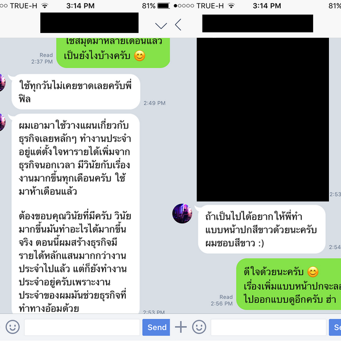Select the white bubble timestamped 2:49 PM
Viewport: 341px width, 341px height.
point(76,92)
